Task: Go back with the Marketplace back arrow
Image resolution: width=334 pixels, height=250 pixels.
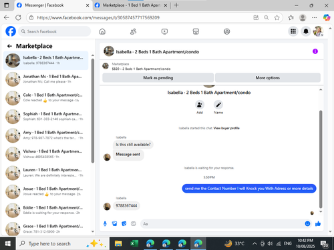Action: tap(9, 46)
